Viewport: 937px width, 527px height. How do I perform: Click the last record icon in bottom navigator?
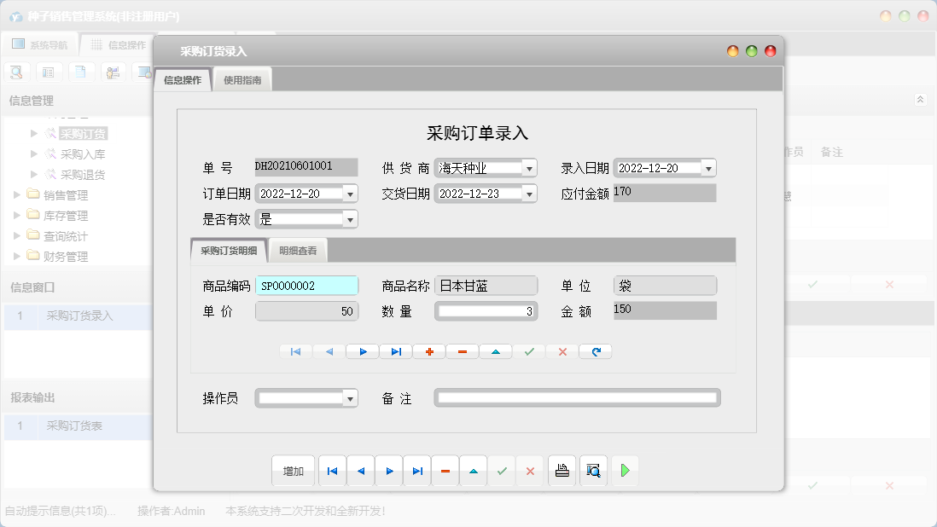pos(416,470)
